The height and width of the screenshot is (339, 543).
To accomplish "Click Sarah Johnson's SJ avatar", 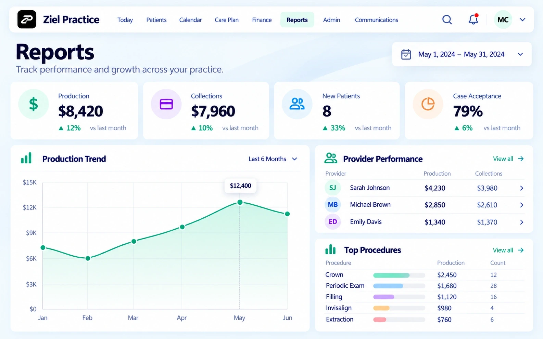I will point(332,188).
